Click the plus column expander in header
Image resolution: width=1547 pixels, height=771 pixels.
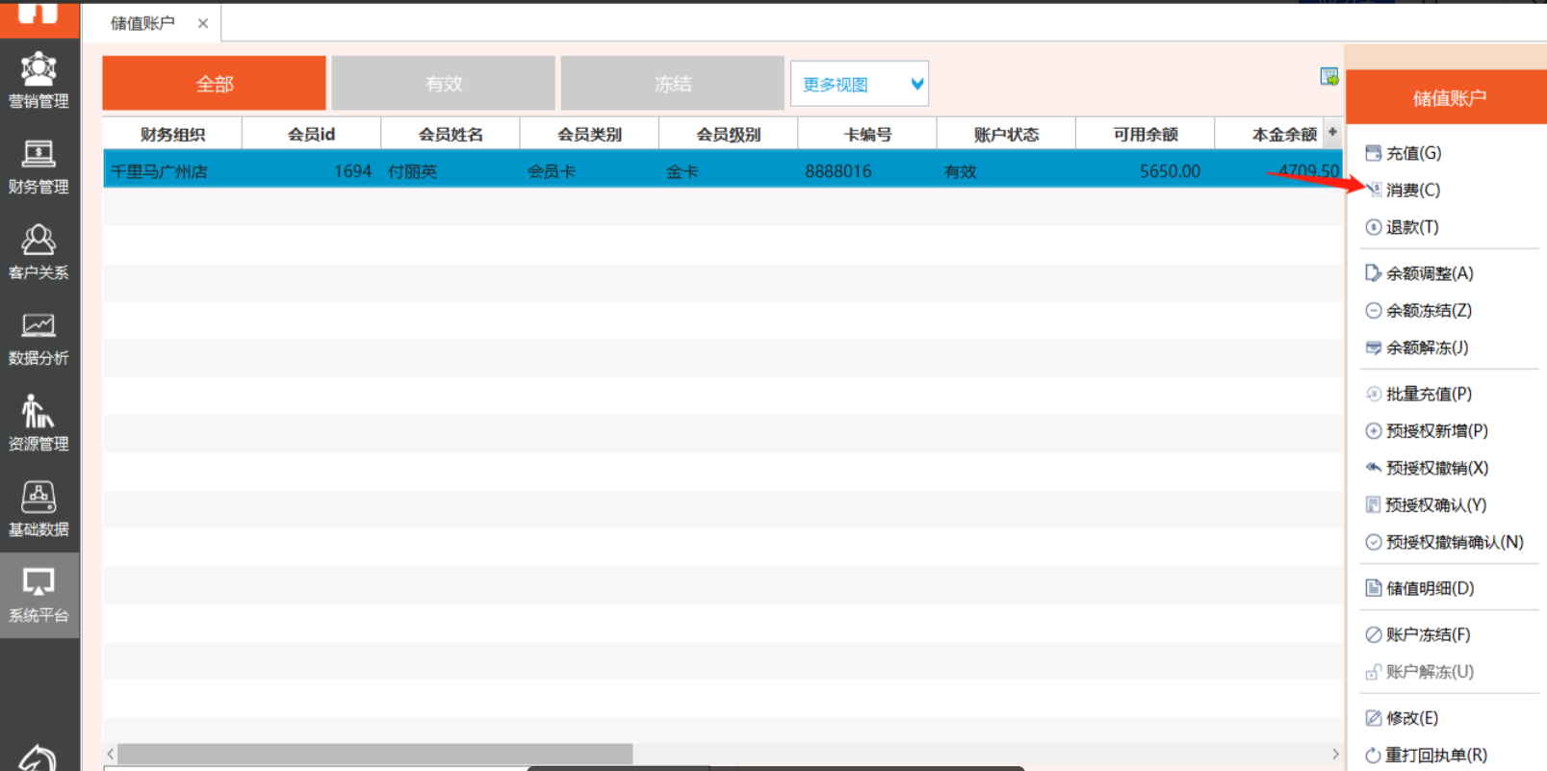click(1332, 133)
